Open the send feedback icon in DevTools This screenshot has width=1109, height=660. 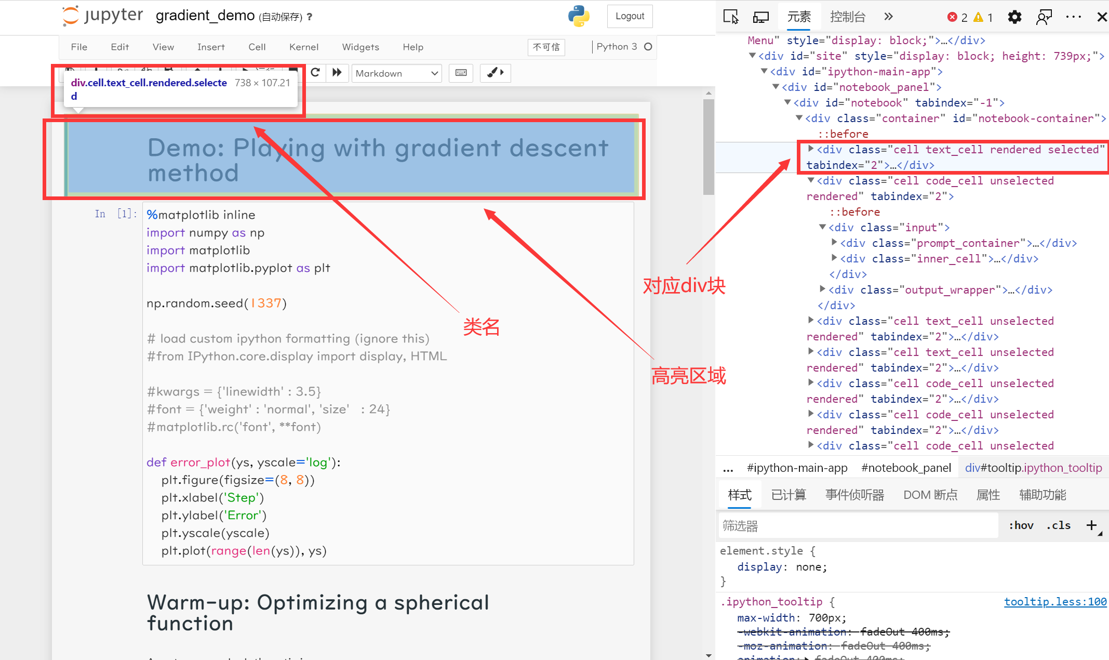[1044, 17]
